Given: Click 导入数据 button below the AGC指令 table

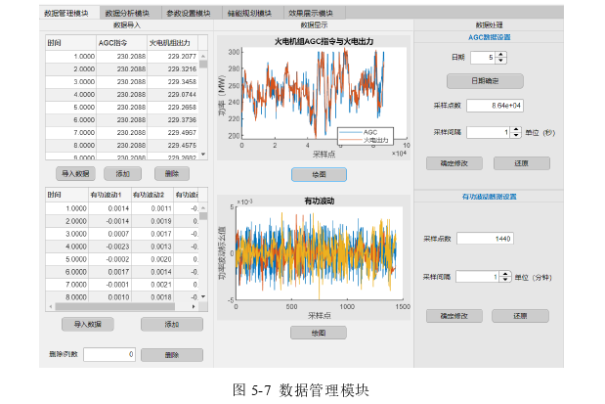Looking at the screenshot, I should tap(75, 174).
